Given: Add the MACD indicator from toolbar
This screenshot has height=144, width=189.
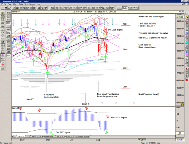Looking at the screenshot, I should 75,8.
